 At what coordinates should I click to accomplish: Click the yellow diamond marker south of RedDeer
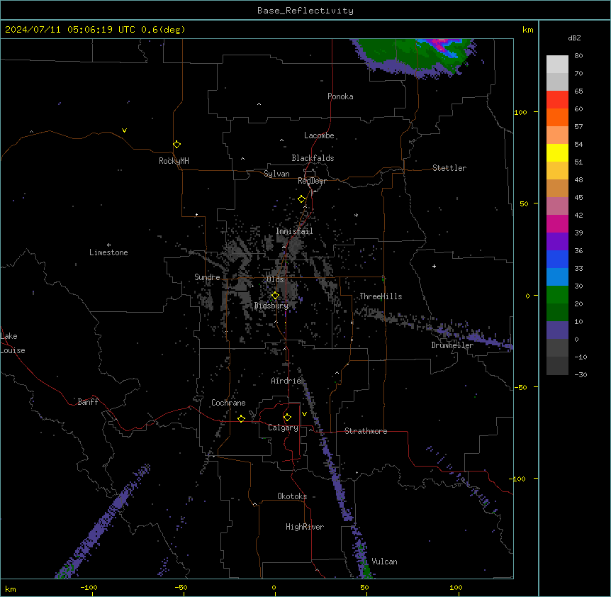coord(302,199)
